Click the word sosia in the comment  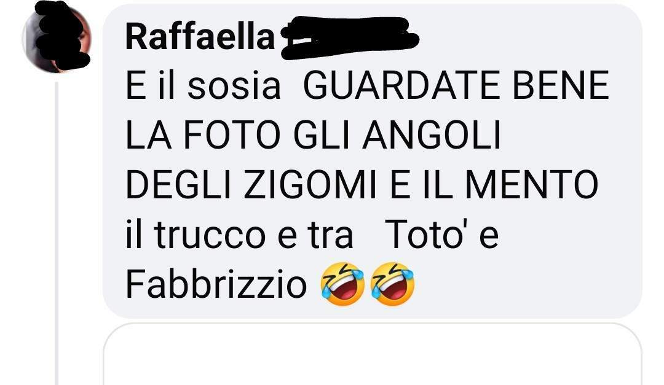pos(234,87)
